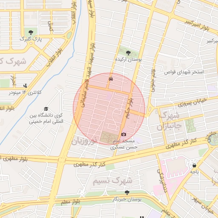Image resolution: width=218 pixels, height=218 pixels.
Task: Select the مسجد امام حسن عسگری label
Action: point(124,144)
